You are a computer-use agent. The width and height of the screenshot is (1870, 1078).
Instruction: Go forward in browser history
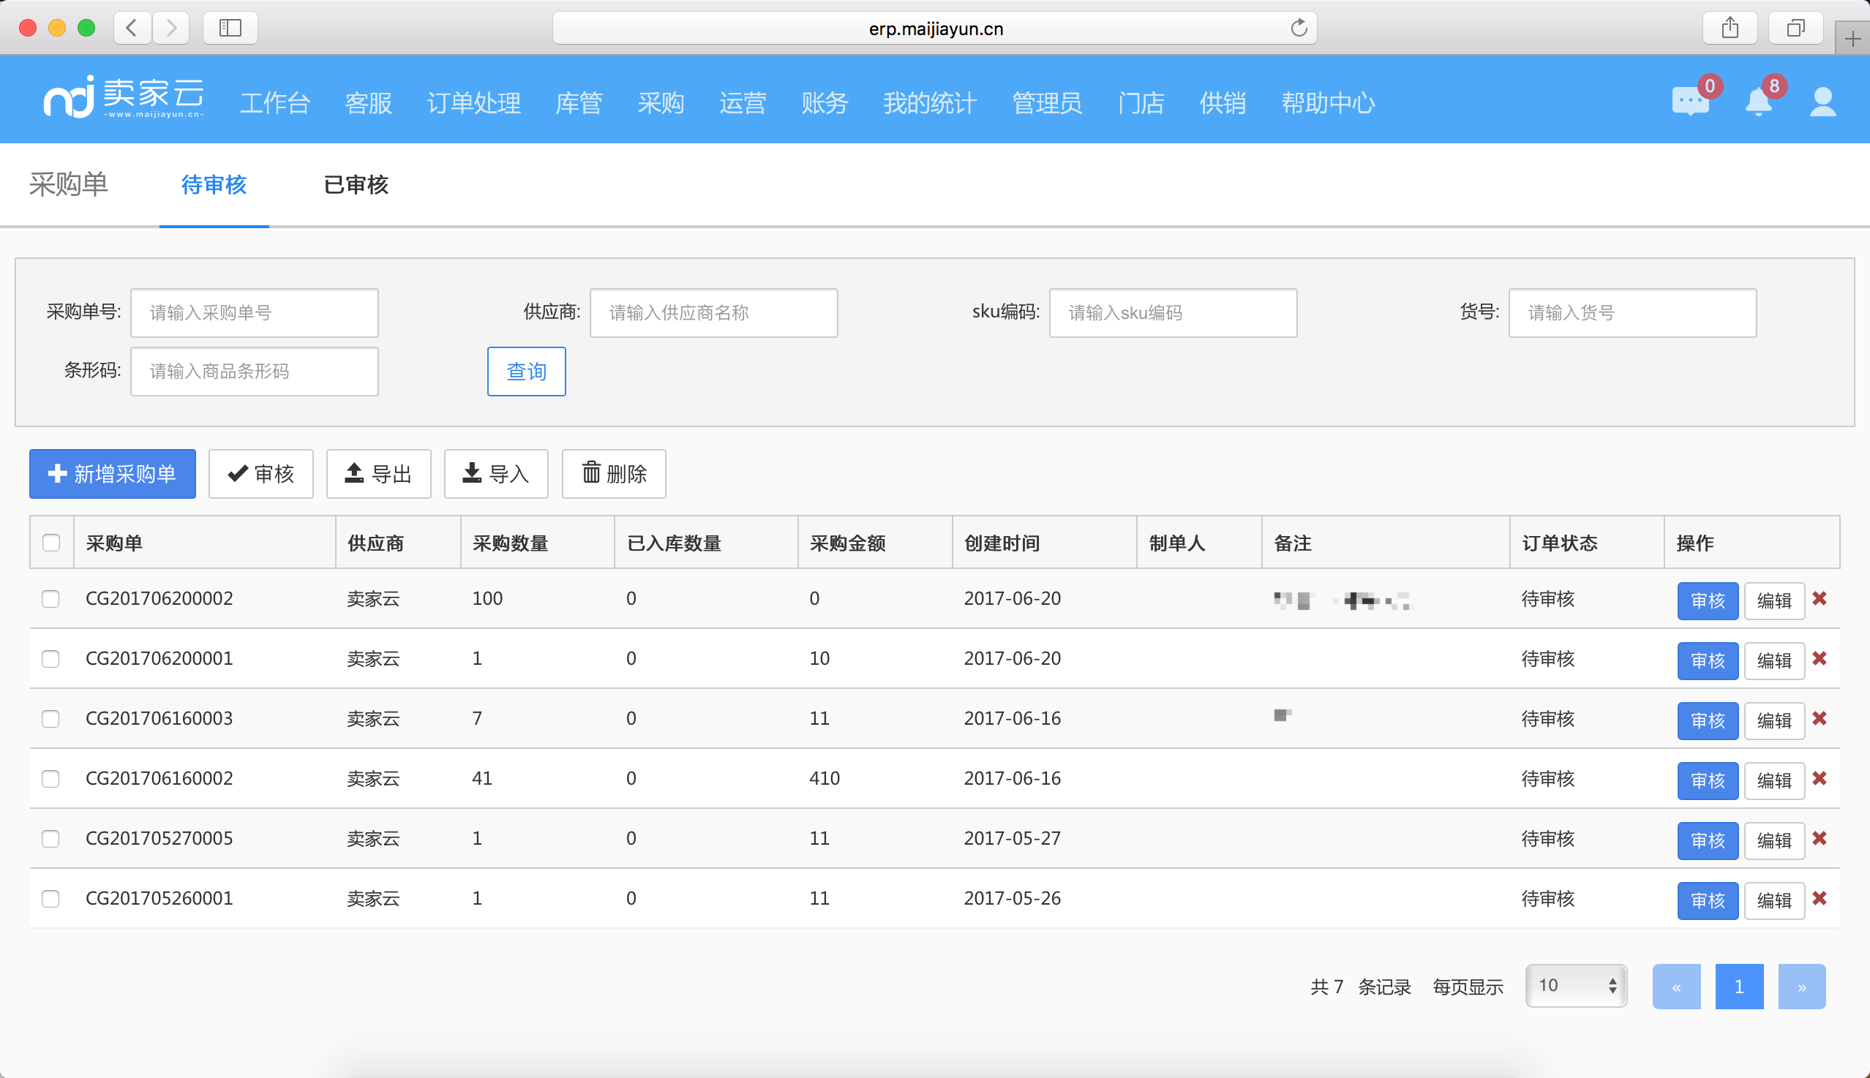pyautogui.click(x=171, y=28)
